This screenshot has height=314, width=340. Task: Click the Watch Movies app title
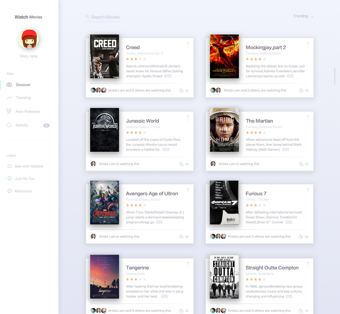(x=28, y=17)
